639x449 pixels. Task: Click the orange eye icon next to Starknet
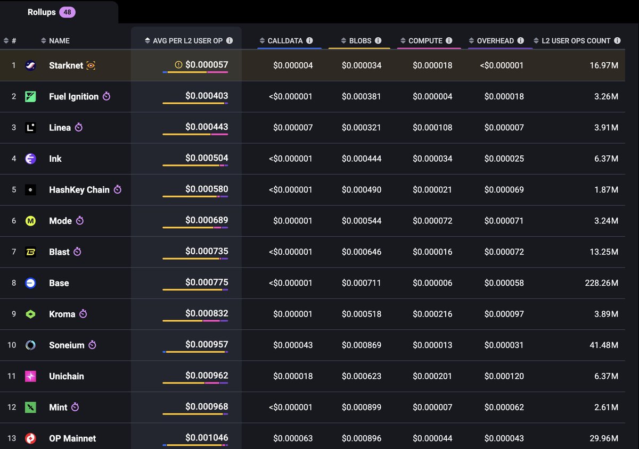91,65
